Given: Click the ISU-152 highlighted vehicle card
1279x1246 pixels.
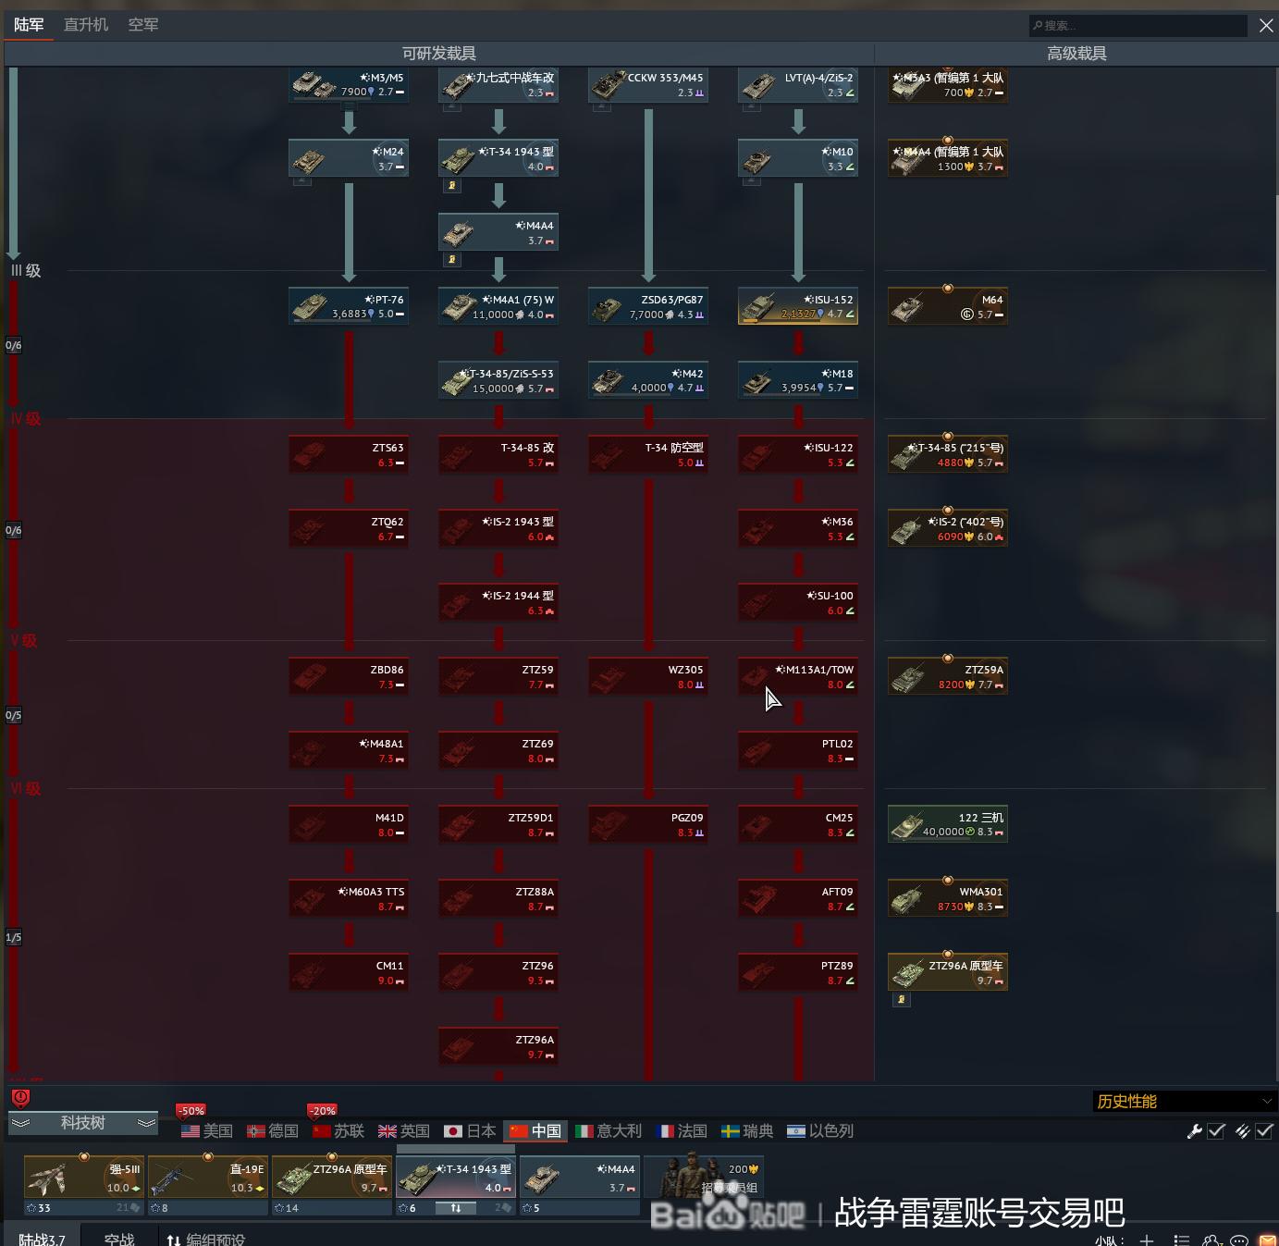Looking at the screenshot, I should coord(798,306).
